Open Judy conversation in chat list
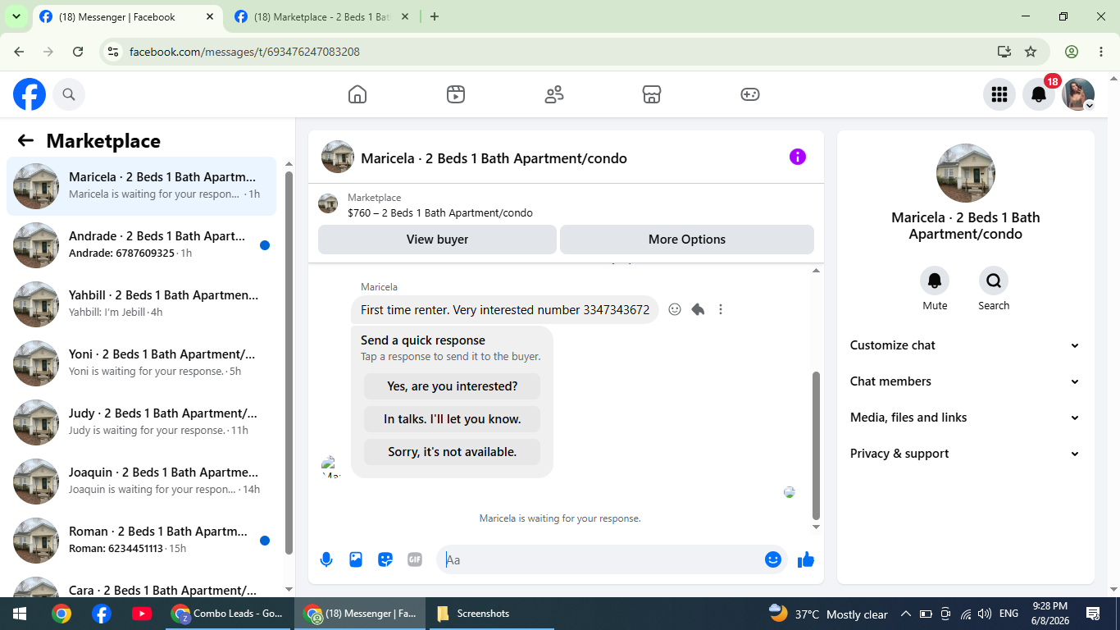This screenshot has width=1120, height=630. [x=142, y=422]
